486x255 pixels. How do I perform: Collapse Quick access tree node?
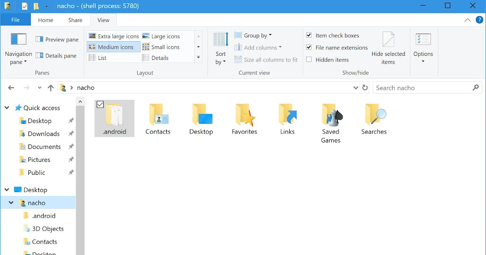click(x=7, y=108)
